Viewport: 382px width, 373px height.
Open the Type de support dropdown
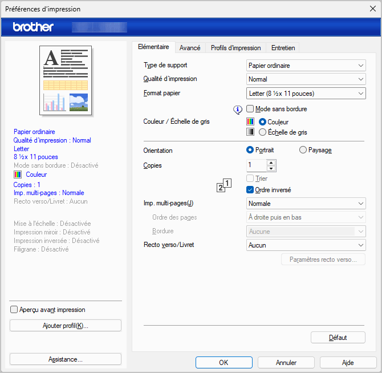(306, 66)
